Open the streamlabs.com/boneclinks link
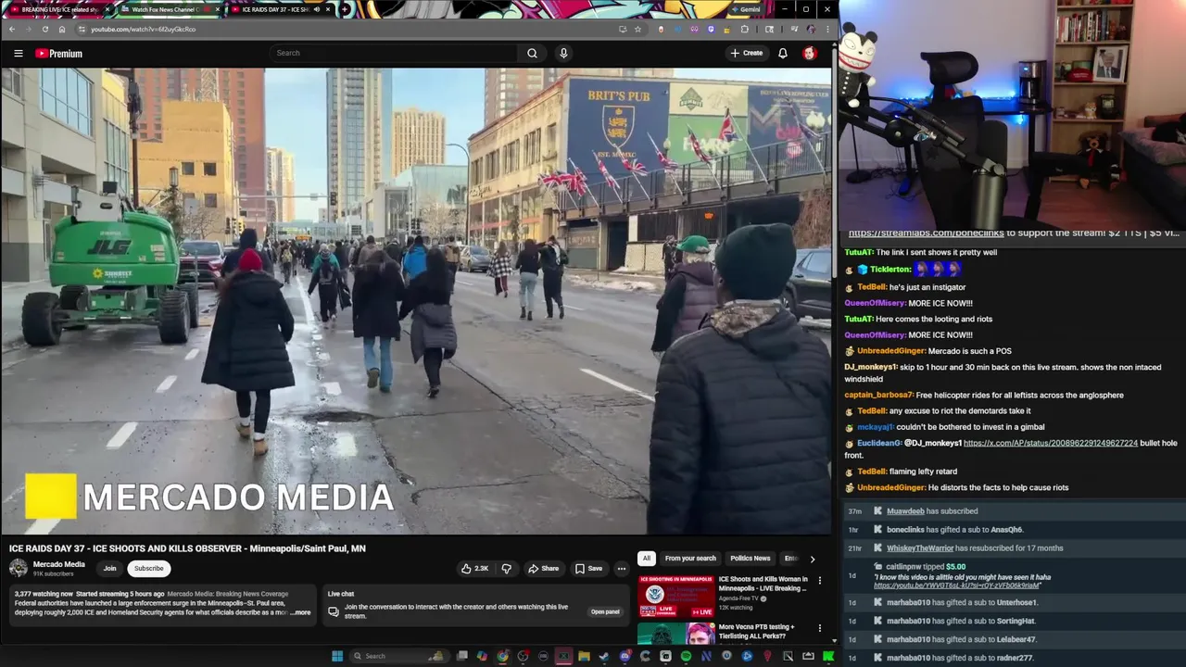This screenshot has height=667, width=1186. click(x=927, y=233)
